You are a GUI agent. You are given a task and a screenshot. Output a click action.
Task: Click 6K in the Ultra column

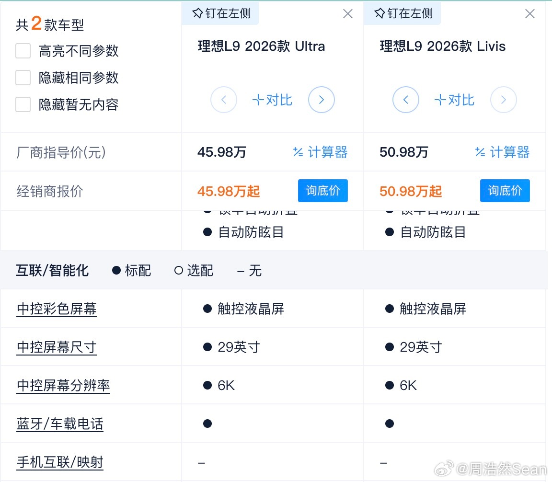[x=226, y=386]
